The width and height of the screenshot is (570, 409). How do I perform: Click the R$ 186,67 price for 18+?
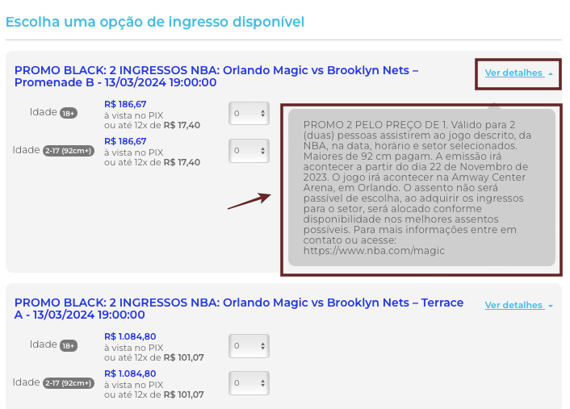[x=125, y=104]
